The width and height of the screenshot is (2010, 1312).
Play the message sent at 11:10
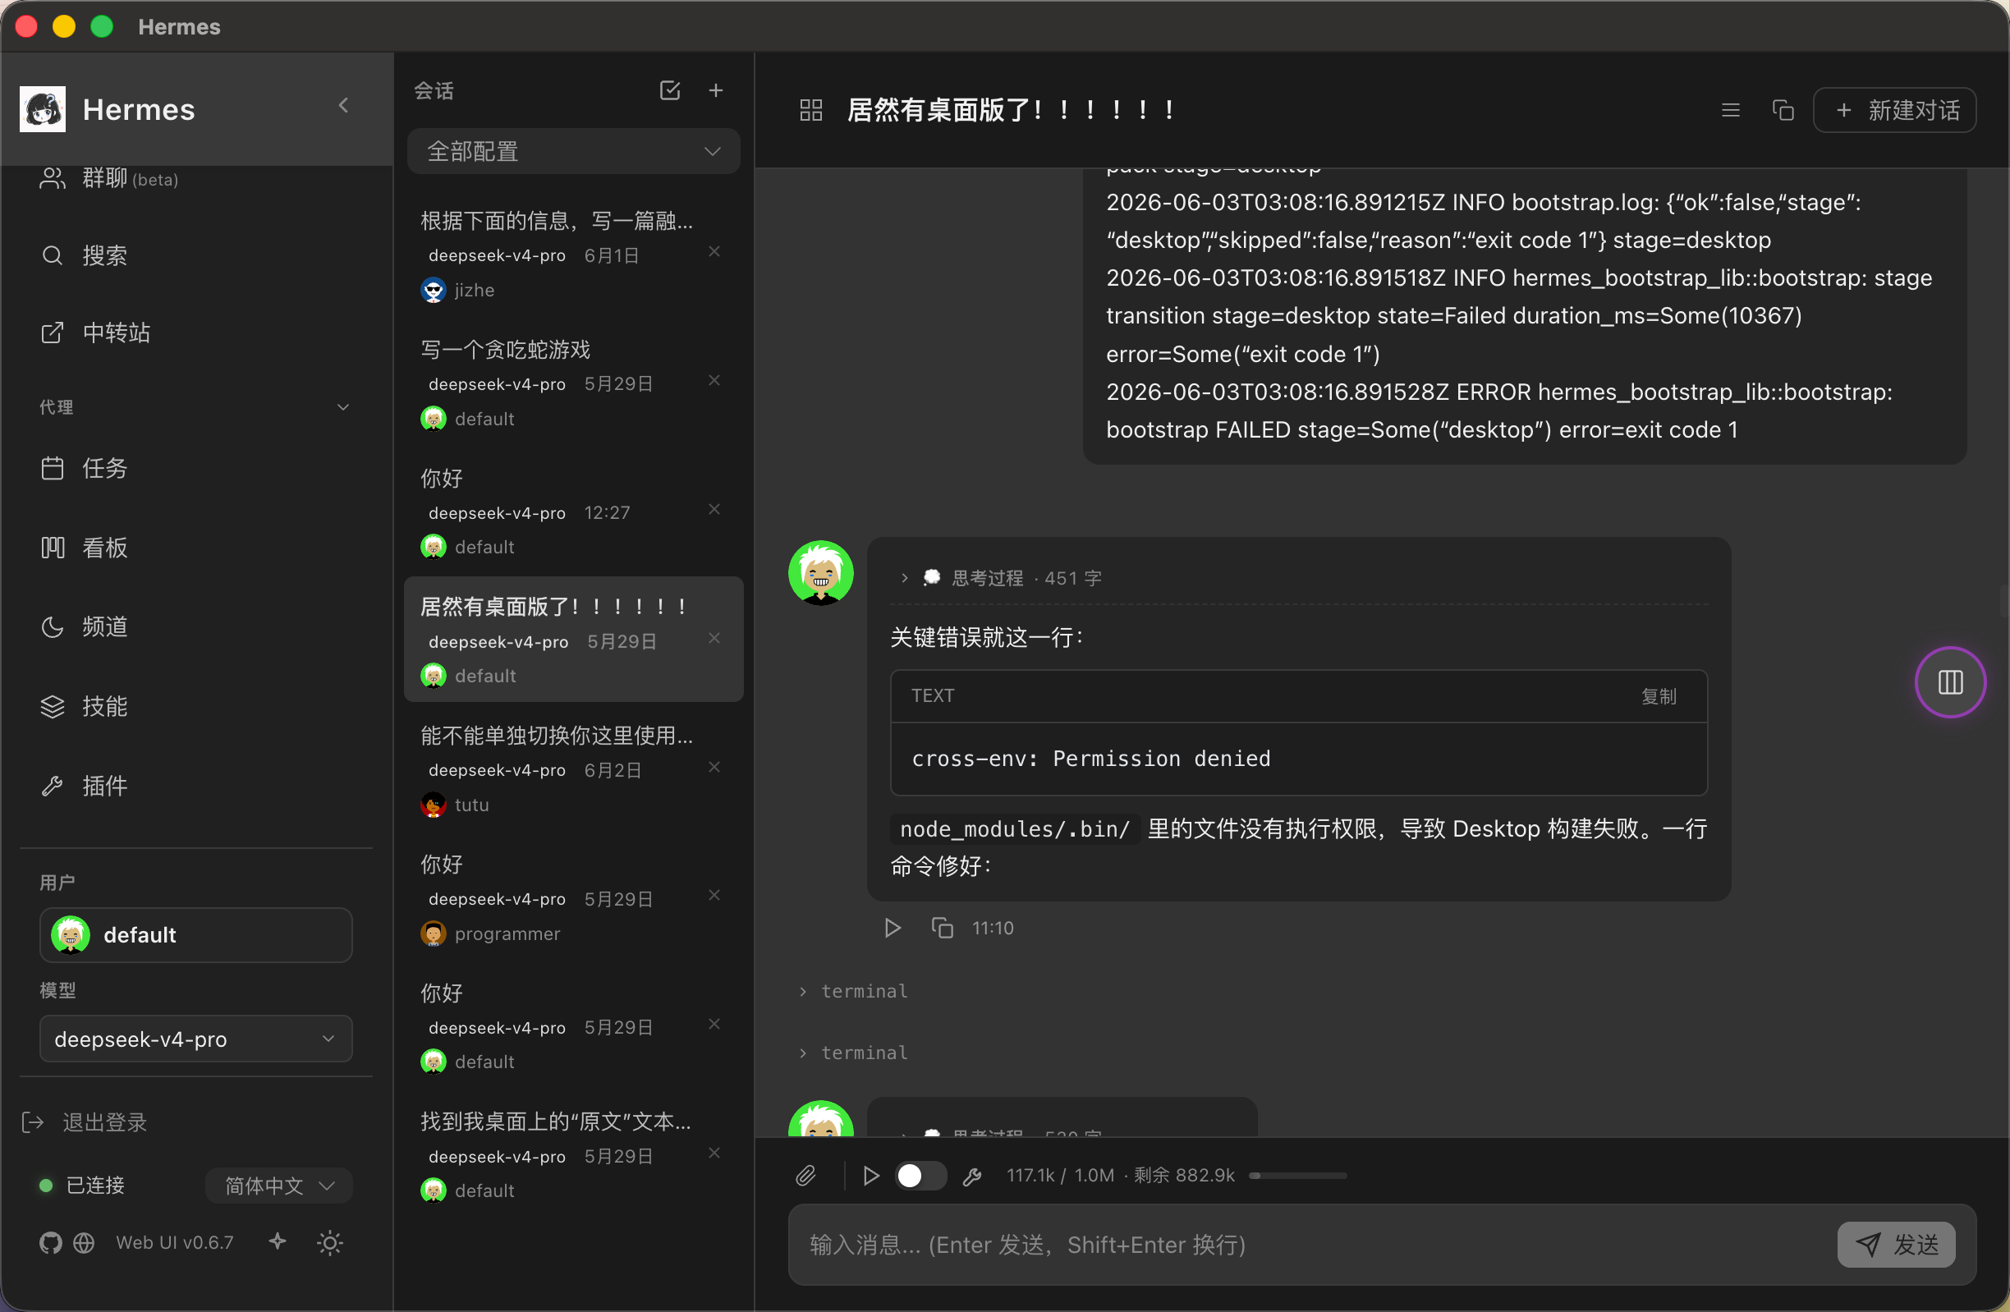pyautogui.click(x=892, y=928)
